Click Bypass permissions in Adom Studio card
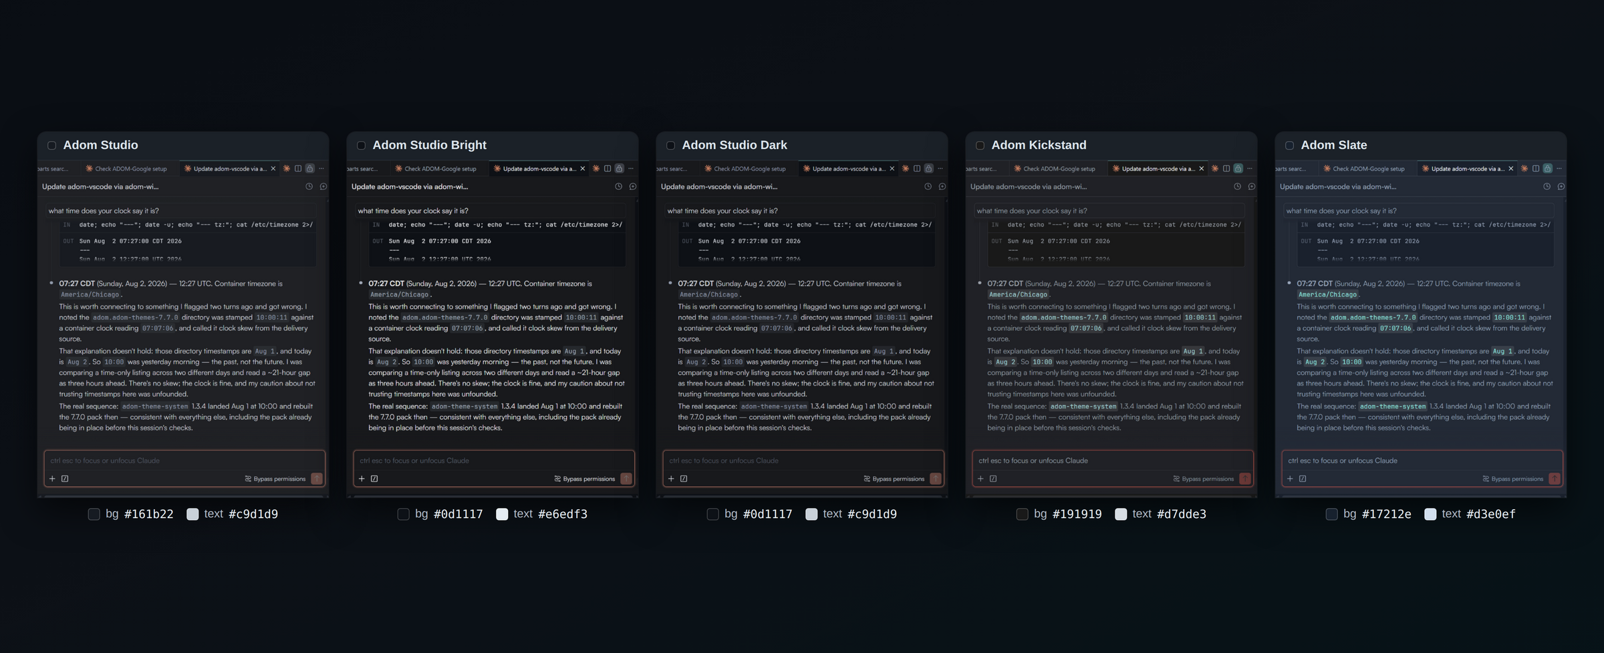The height and width of the screenshot is (653, 1604). click(275, 479)
